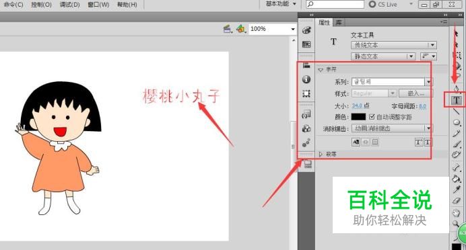Screen dimensions: 466x250
Task: Click the top search input field
Action: [335, 4]
